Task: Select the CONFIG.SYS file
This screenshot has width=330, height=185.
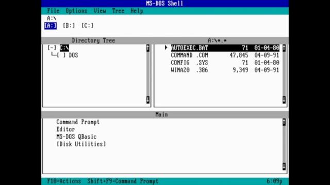Action: click(x=225, y=63)
